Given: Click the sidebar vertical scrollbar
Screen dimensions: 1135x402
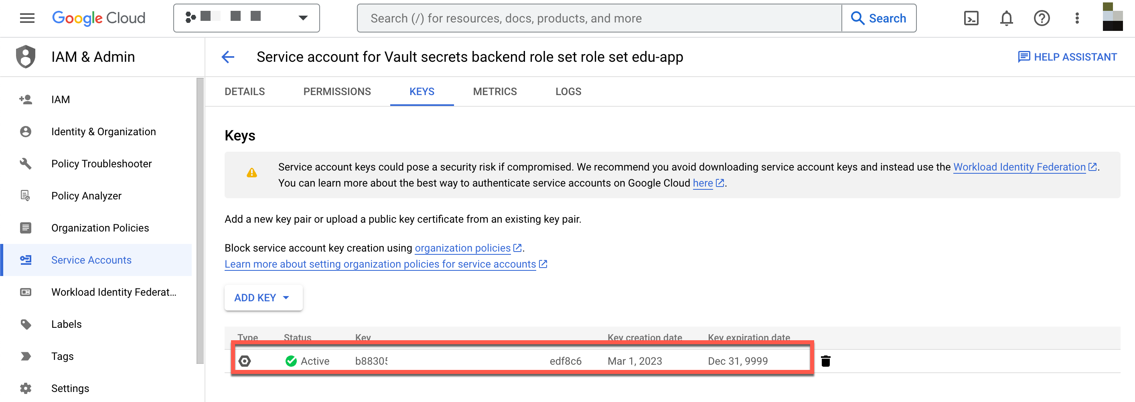Looking at the screenshot, I should coord(200,220).
